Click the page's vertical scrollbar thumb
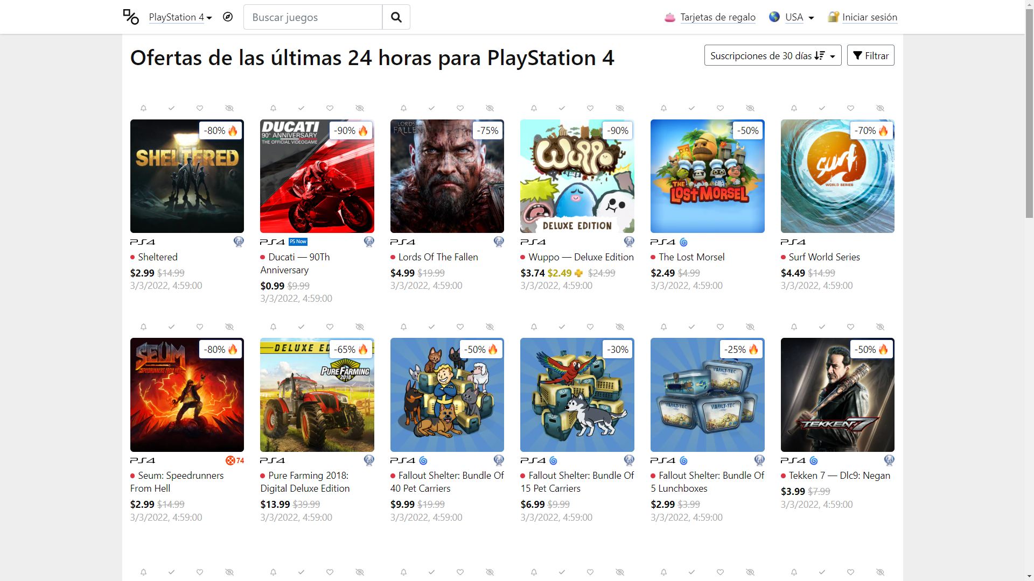Screen dimensions: 1034x581 coord(1029,108)
